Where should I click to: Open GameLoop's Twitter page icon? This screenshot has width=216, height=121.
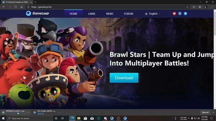coord(185,13)
